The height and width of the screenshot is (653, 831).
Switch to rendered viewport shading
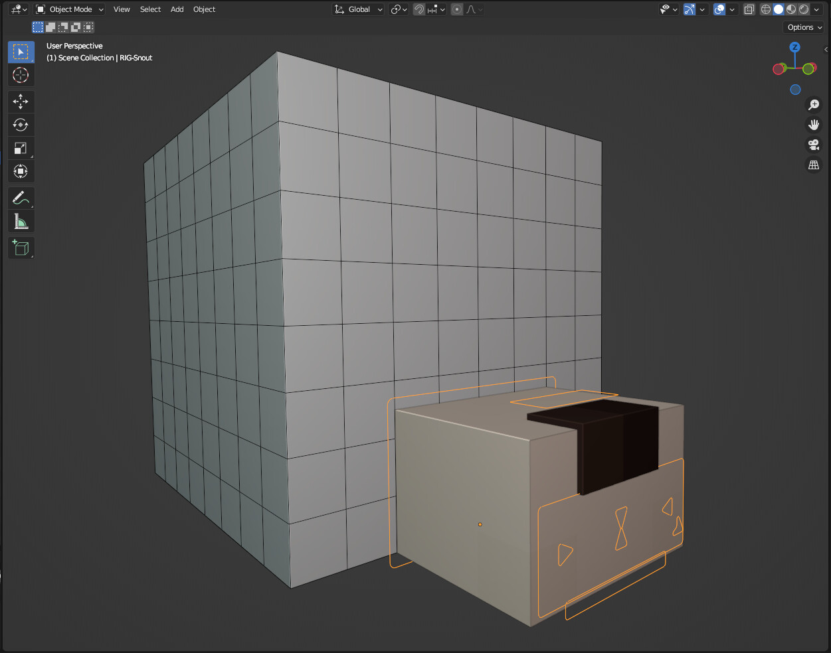pyautogui.click(x=804, y=9)
